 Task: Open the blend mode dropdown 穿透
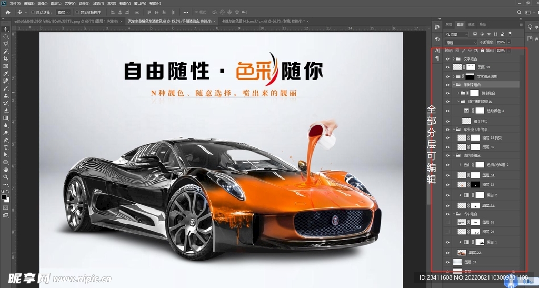(461, 43)
